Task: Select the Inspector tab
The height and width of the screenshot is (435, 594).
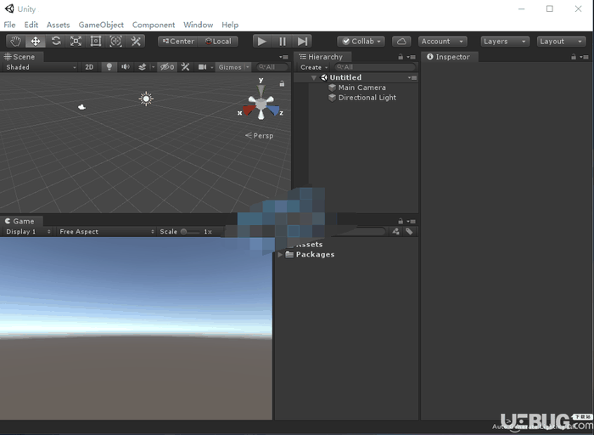Action: [449, 57]
